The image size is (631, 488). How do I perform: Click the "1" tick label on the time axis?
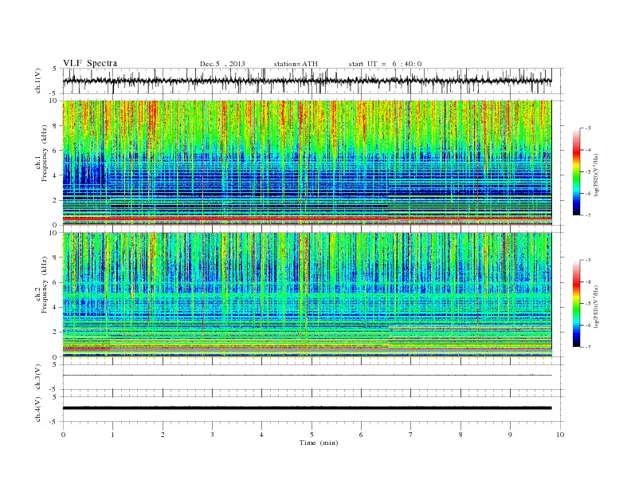(112, 435)
